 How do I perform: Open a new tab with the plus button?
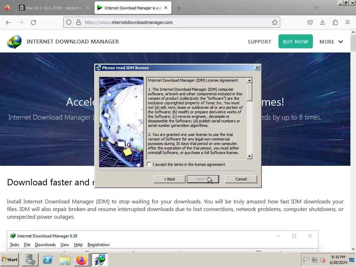(179, 8)
